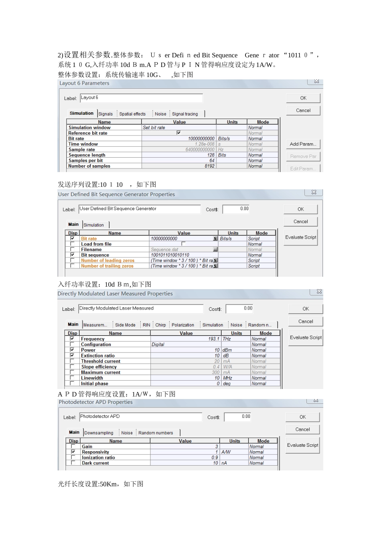Click script icon on leading zeros row
Screen dimensions: 381x539
tap(215, 260)
